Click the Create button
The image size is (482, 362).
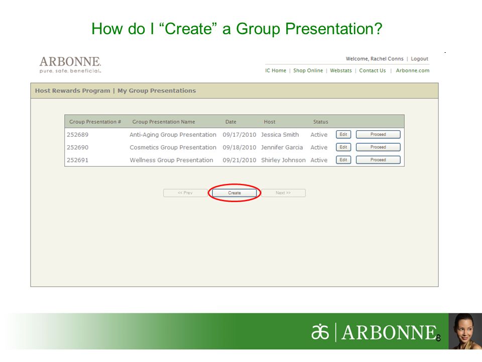coord(234,193)
